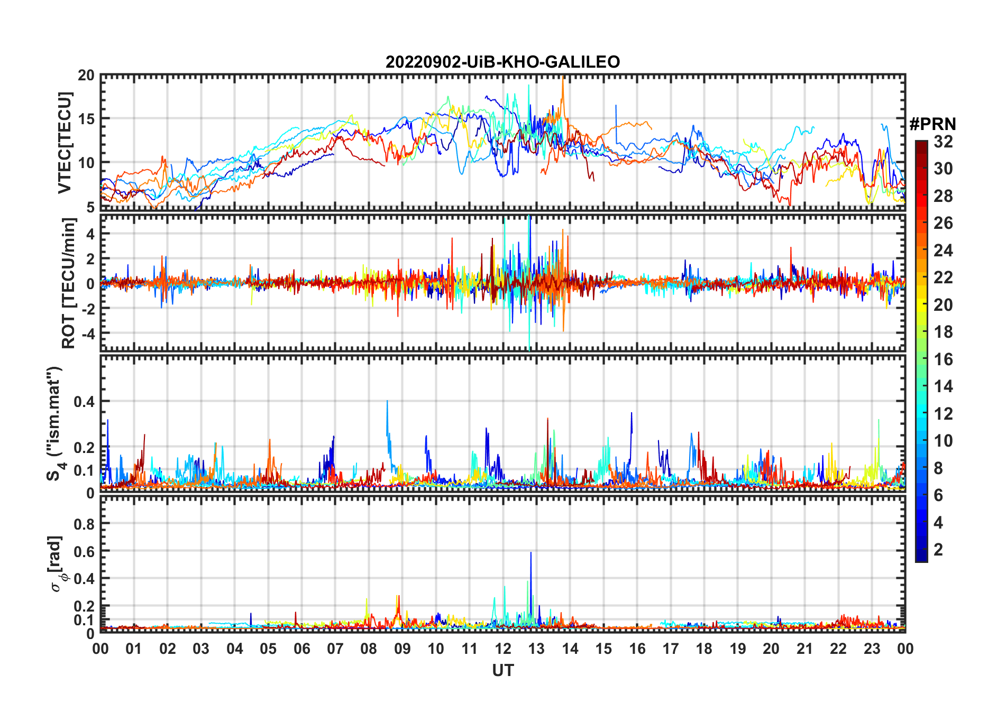1006x703 pixels.
Task: Click the 01 hour tick on the UT axis
Action: (134, 649)
